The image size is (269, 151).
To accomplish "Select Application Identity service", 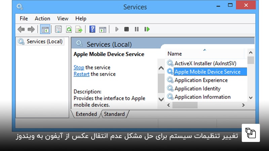I will tap(197, 89).
